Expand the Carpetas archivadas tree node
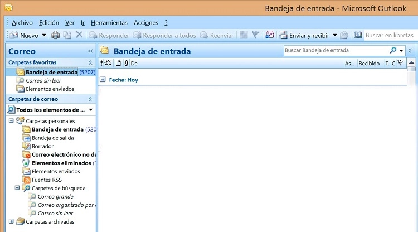418x232 pixels. point(12,221)
